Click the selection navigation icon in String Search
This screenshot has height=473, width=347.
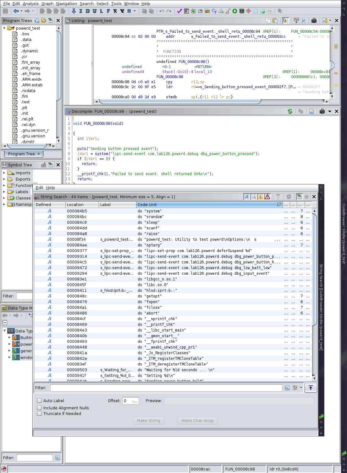299,197
